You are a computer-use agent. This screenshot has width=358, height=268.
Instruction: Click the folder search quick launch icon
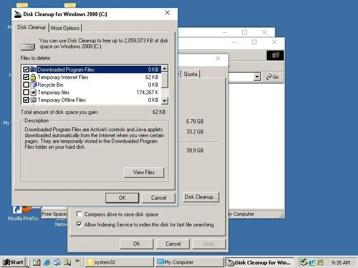pos(68,262)
